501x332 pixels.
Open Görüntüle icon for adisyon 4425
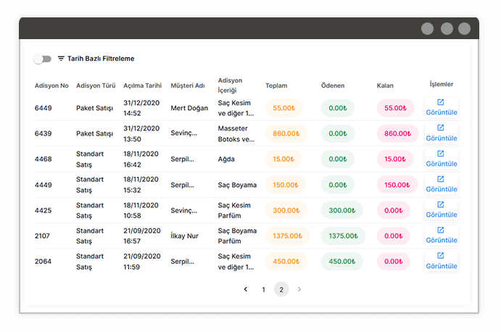(x=441, y=204)
